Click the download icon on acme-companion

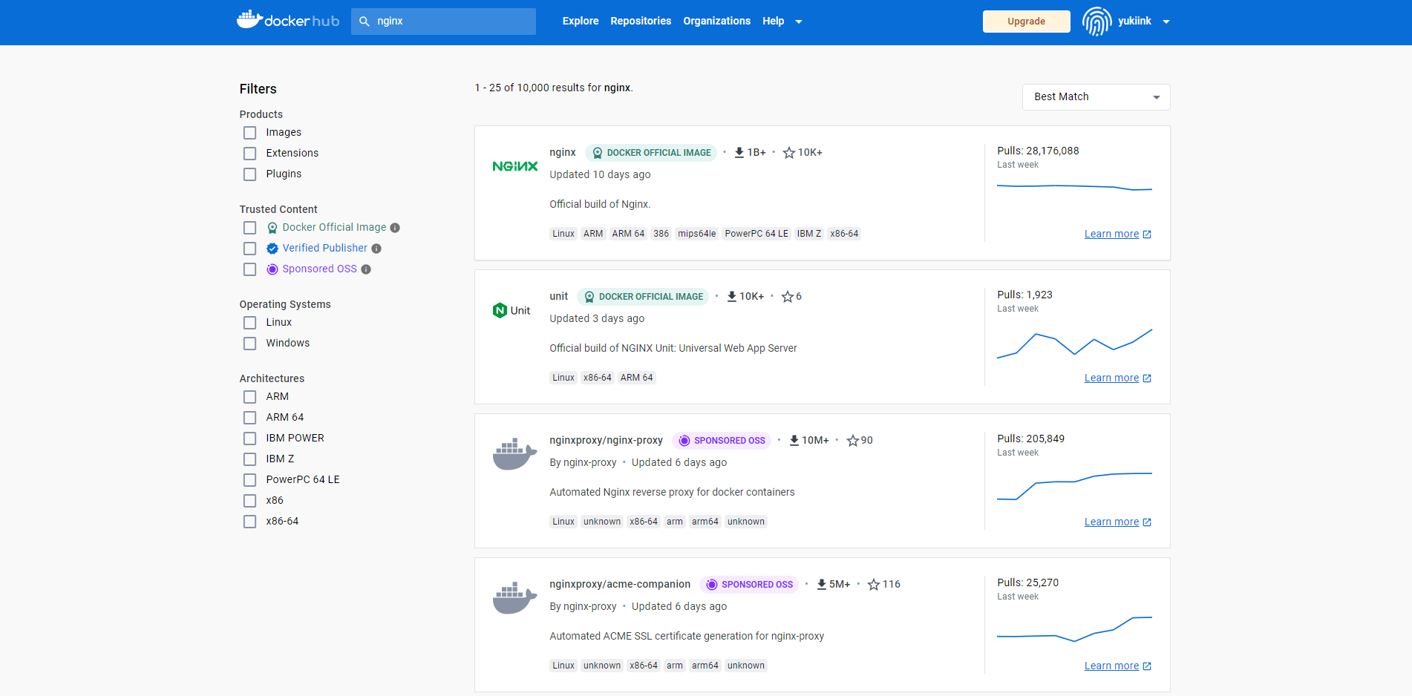(822, 584)
